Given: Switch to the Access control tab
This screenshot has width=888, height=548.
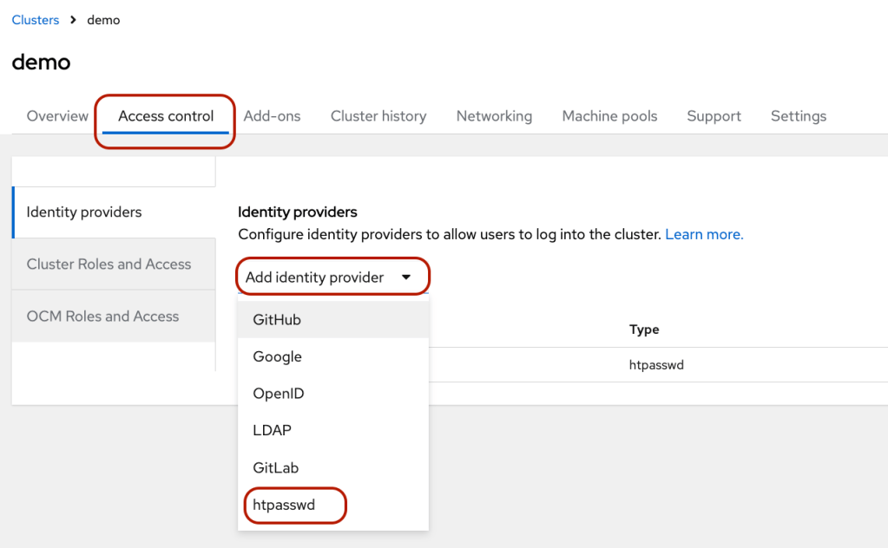Looking at the screenshot, I should [166, 116].
